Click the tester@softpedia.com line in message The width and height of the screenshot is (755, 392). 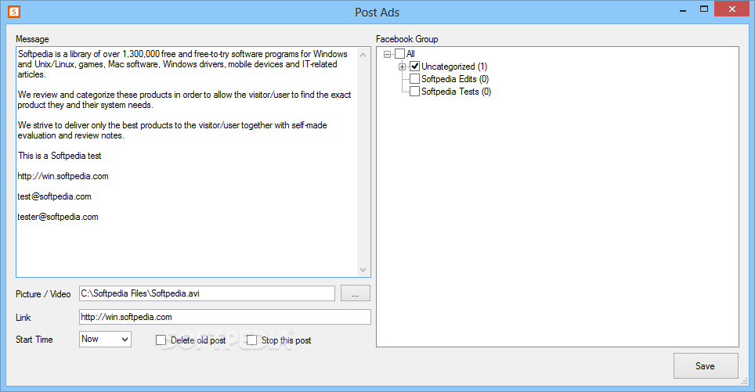pyautogui.click(x=58, y=217)
